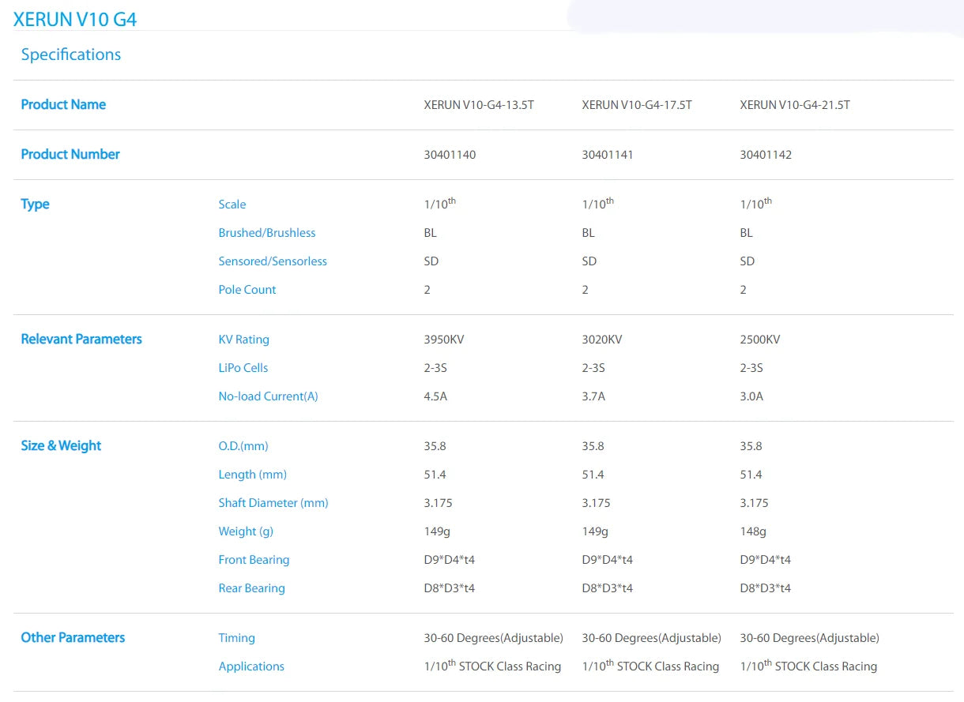Click the No-load Current(A) row label

(x=268, y=396)
